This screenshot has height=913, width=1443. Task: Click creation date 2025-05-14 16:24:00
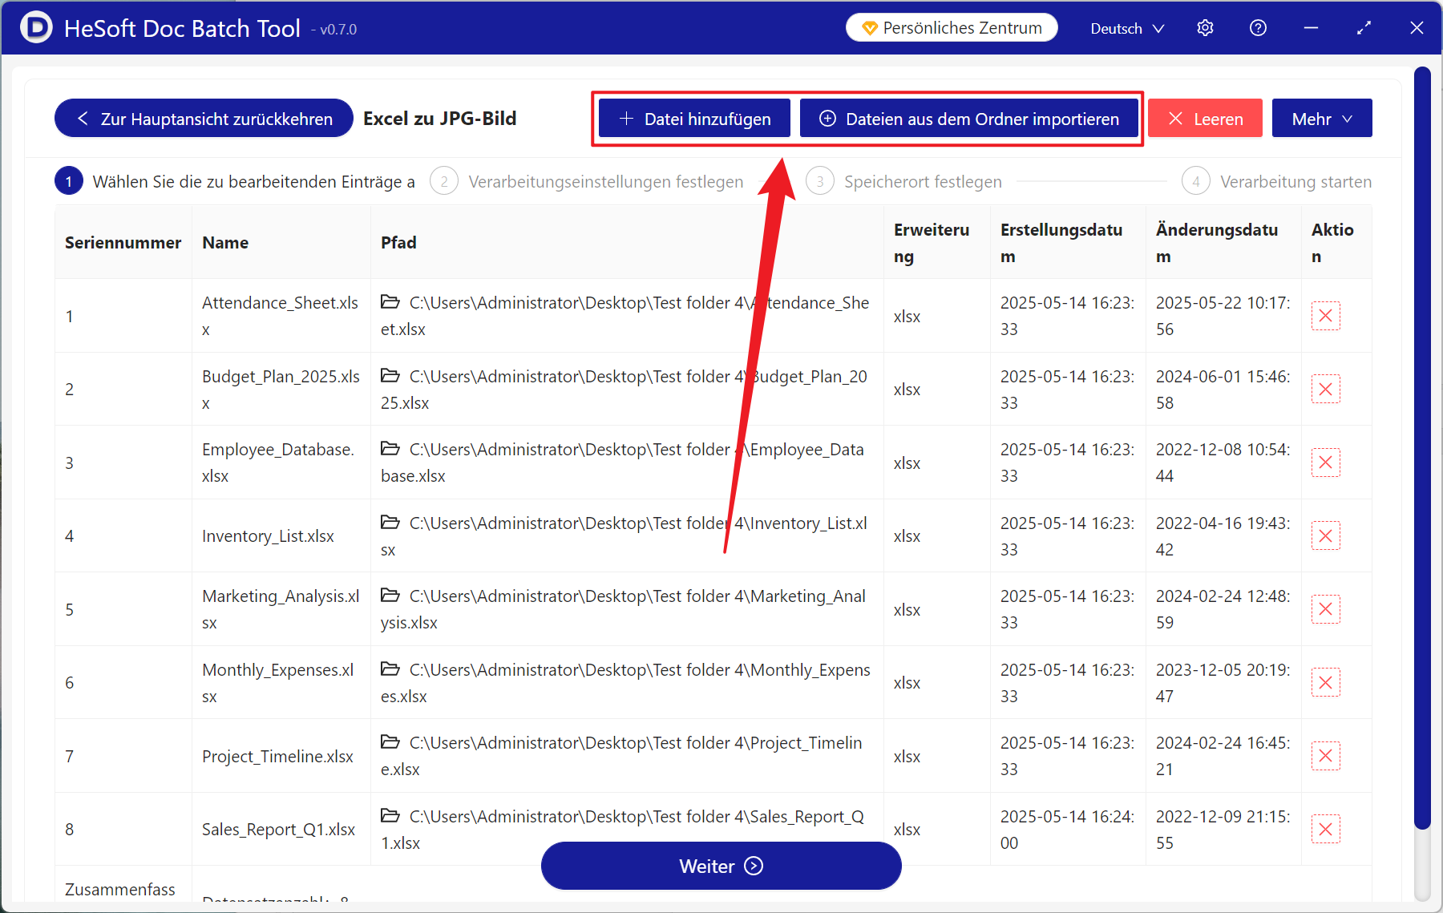1068,830
